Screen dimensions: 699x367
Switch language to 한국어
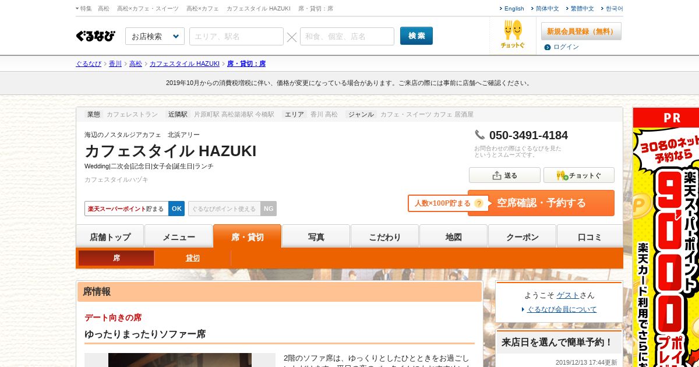614,9
